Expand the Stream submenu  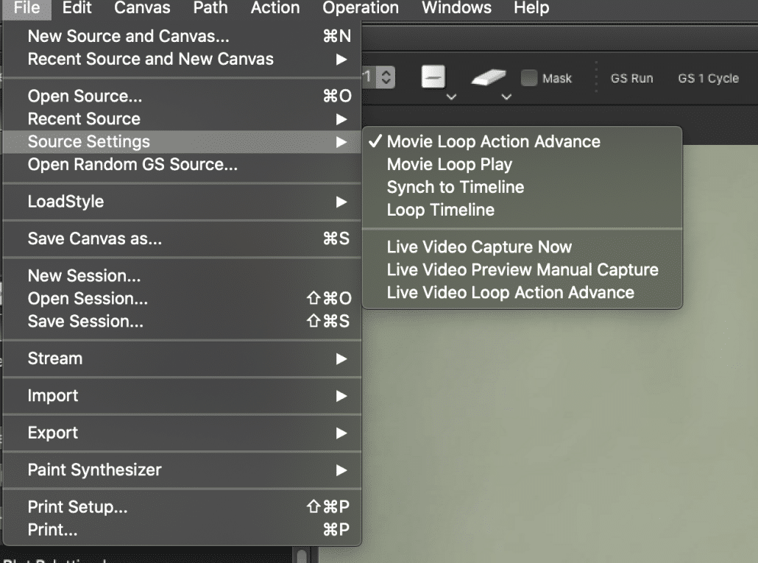point(54,358)
